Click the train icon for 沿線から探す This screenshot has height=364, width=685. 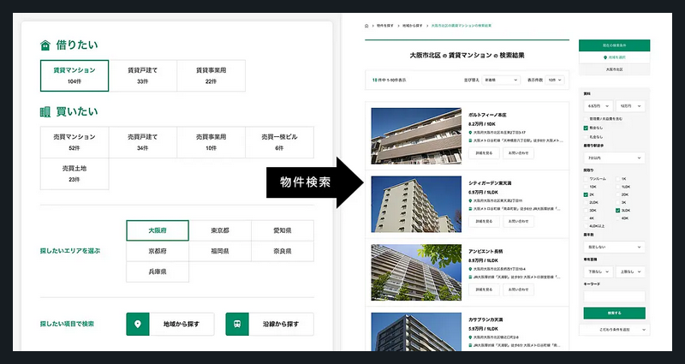[x=237, y=324]
